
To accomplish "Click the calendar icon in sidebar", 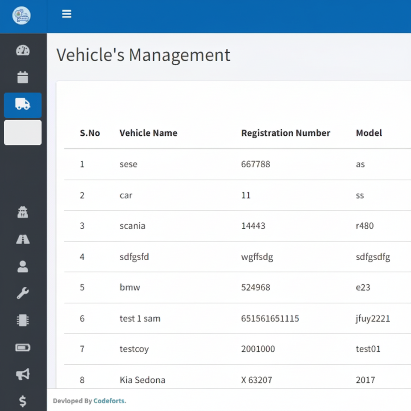I will [x=23, y=77].
